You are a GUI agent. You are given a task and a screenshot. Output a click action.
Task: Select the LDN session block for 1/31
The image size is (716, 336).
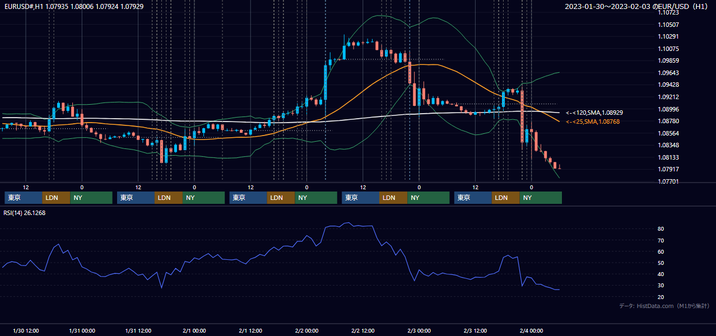point(169,198)
